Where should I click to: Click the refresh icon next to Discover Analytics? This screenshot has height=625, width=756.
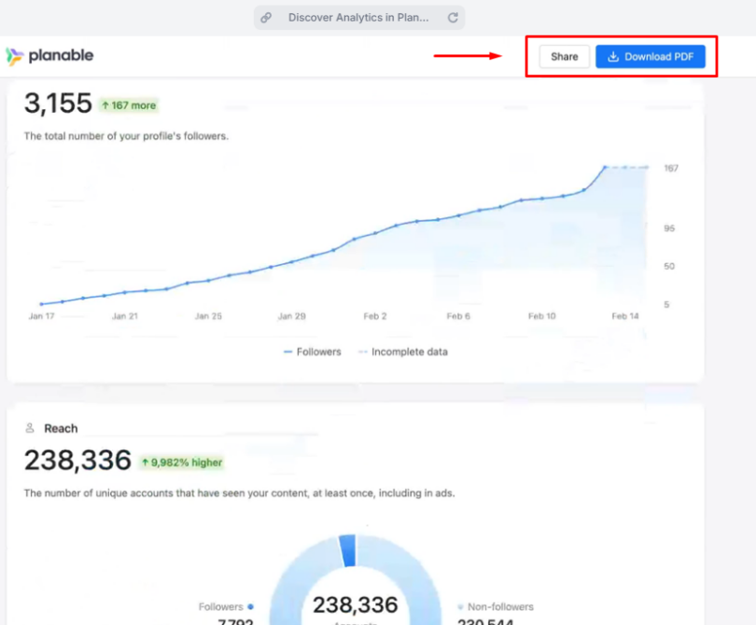click(453, 17)
